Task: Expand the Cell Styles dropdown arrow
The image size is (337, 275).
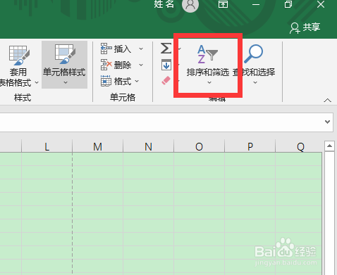Action: click(66, 82)
